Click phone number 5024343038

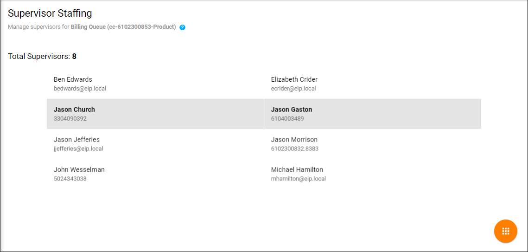pos(70,179)
